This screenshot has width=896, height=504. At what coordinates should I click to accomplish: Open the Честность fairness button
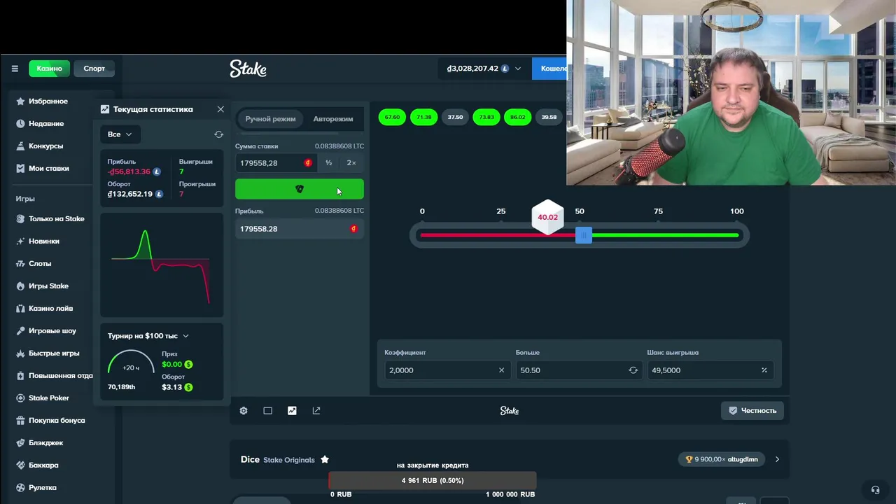point(752,411)
